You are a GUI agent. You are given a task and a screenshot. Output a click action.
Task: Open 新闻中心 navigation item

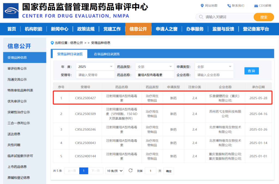point(60,29)
